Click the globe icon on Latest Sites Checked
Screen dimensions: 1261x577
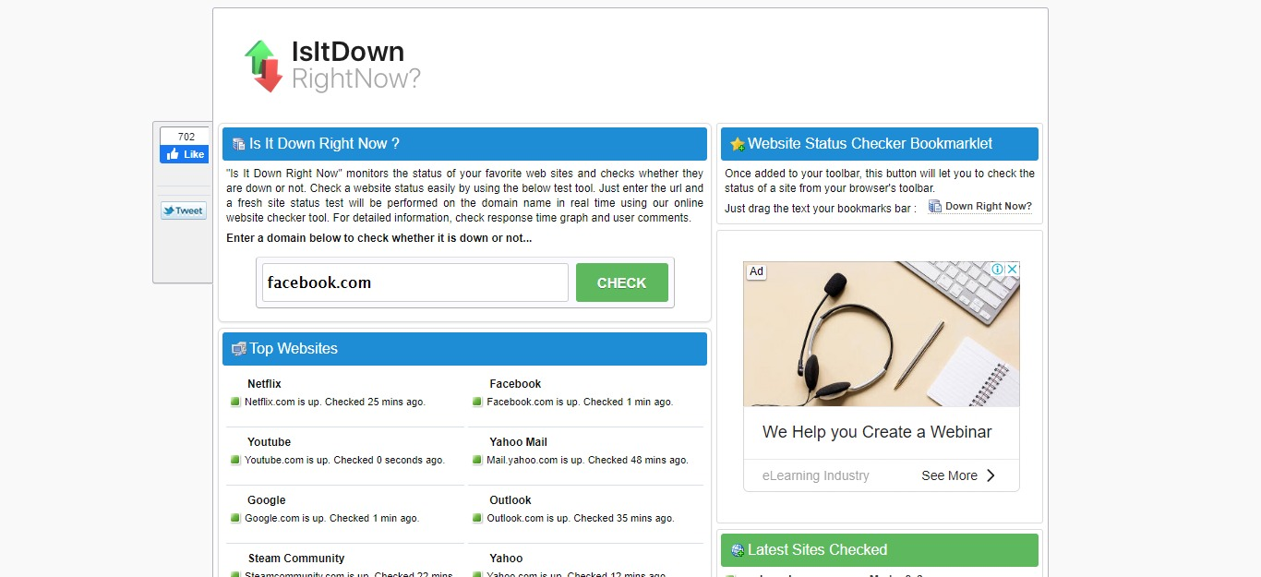click(738, 550)
